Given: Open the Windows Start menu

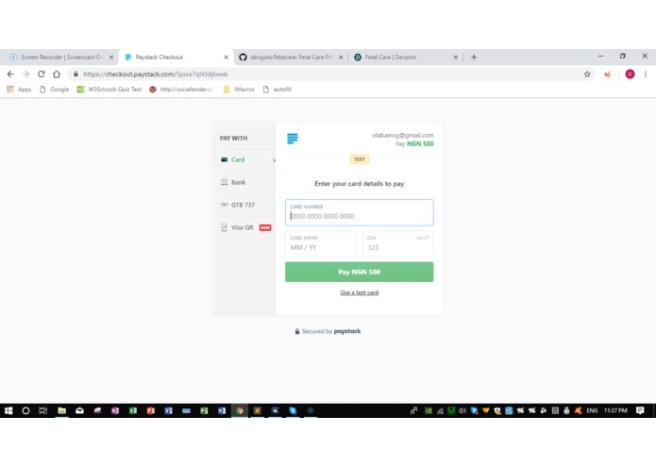Looking at the screenshot, I should (x=8, y=411).
